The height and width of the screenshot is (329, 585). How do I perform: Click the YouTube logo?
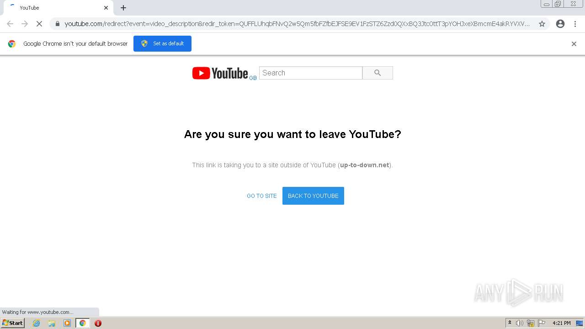coord(220,73)
